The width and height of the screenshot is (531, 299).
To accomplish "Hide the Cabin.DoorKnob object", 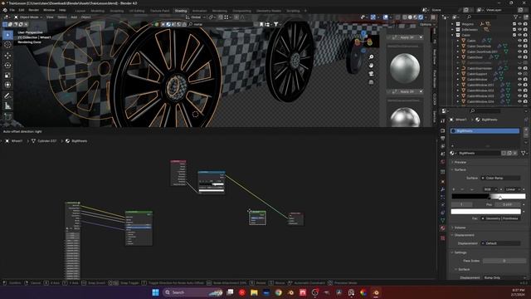I will (520, 47).
